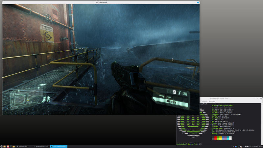Switch to Proton VPN taskbar window
263x148 pixels.
pyautogui.click(x=22, y=146)
